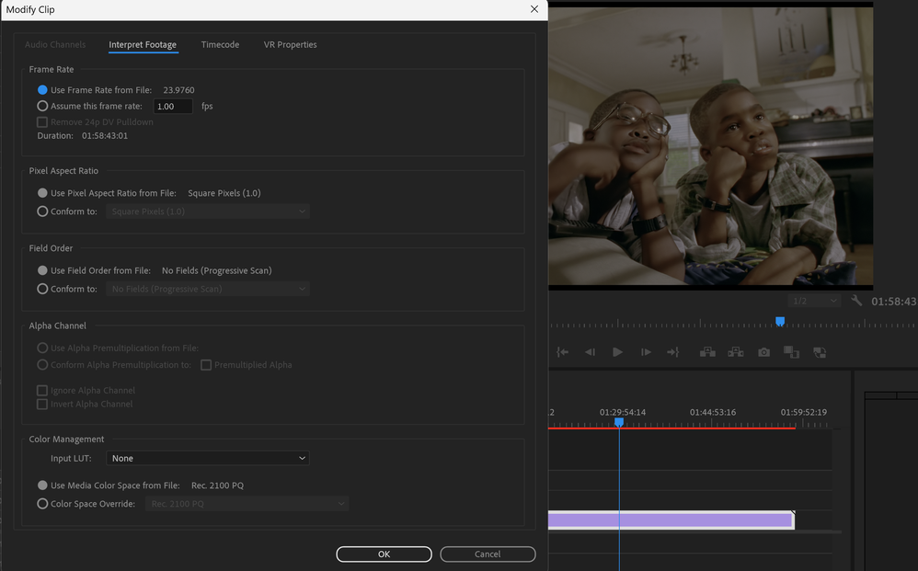Screen dimensions: 918x571
Task: Select Conform to field order option
Action: coord(42,289)
